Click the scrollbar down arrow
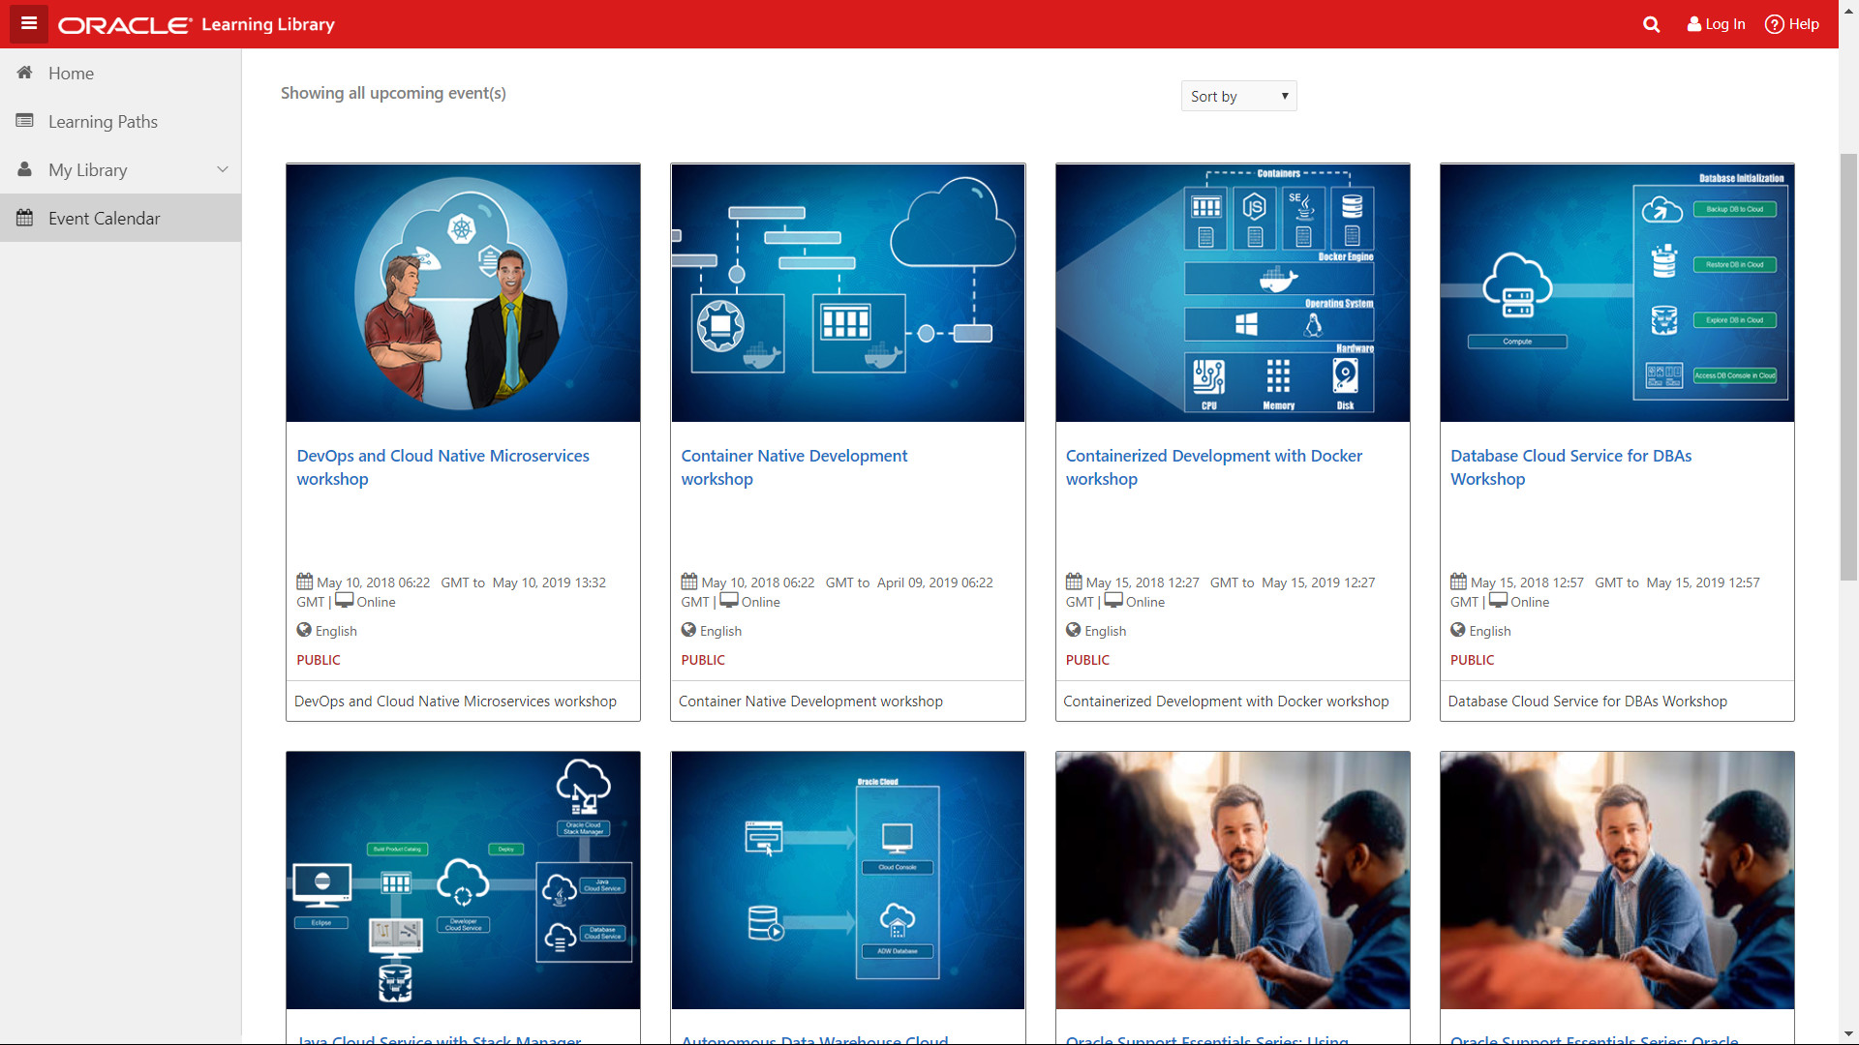This screenshot has height=1045, width=1859. [x=1848, y=1034]
